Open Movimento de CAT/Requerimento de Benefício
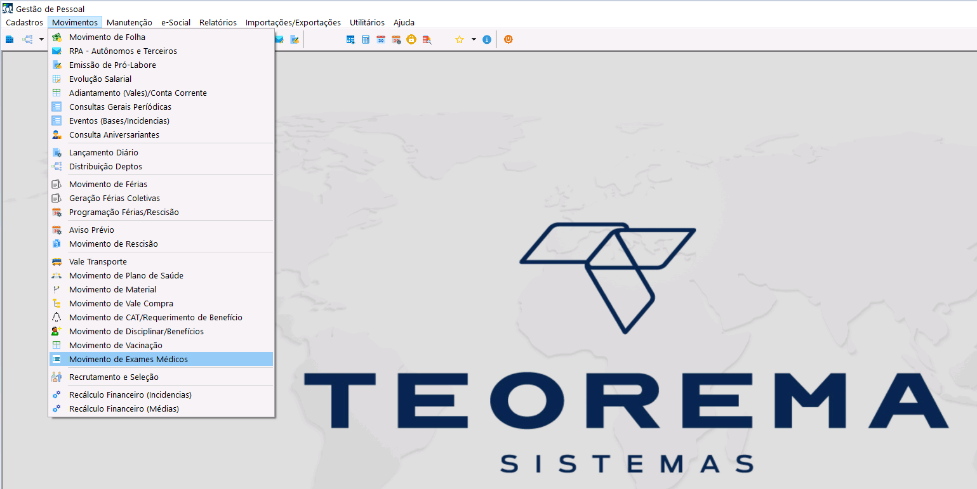 pyautogui.click(x=161, y=318)
